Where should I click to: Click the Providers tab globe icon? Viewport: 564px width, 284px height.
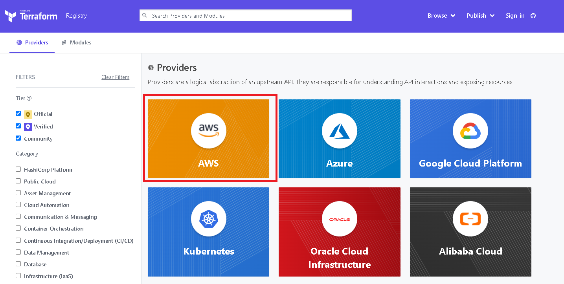[19, 42]
